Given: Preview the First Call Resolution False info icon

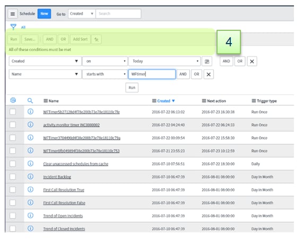Looking at the screenshot, I should (30, 203).
